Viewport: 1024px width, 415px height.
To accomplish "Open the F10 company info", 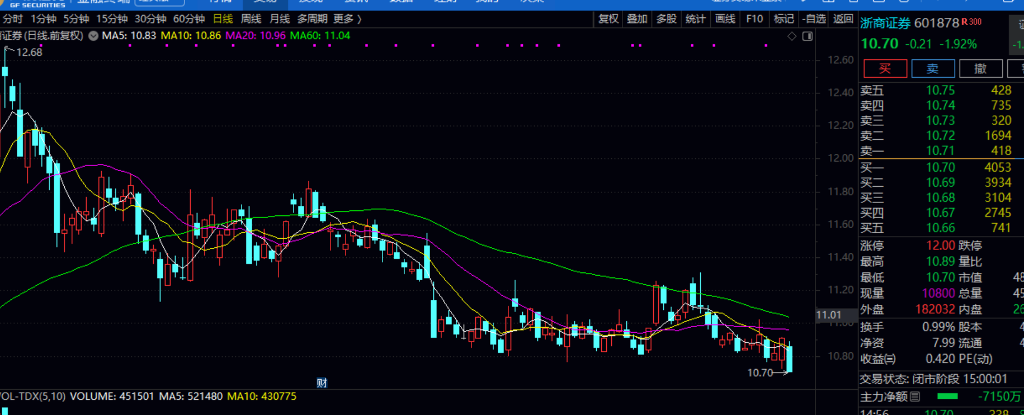I will click(x=754, y=19).
